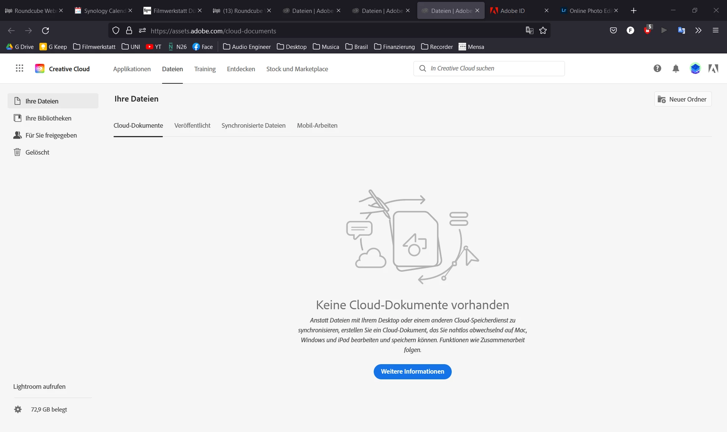This screenshot has height=432, width=727.
Task: Switch to the Adobe ID browser tab
Action: 513,11
